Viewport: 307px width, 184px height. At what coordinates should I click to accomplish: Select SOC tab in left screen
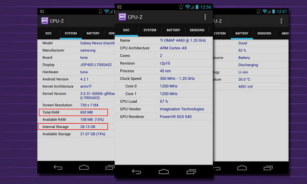pos(49,33)
